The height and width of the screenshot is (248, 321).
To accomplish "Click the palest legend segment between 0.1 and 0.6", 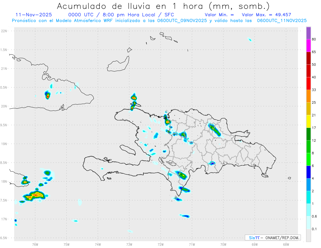I will 308,222.
